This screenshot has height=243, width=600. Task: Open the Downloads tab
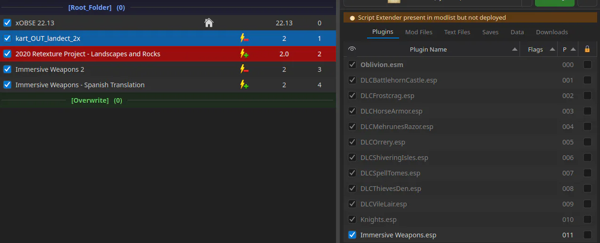pyautogui.click(x=552, y=32)
